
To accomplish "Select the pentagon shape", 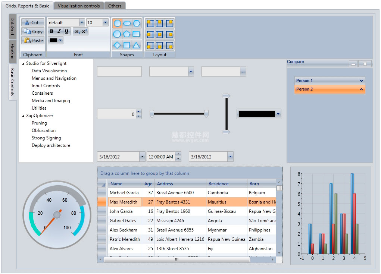I will point(127,34).
